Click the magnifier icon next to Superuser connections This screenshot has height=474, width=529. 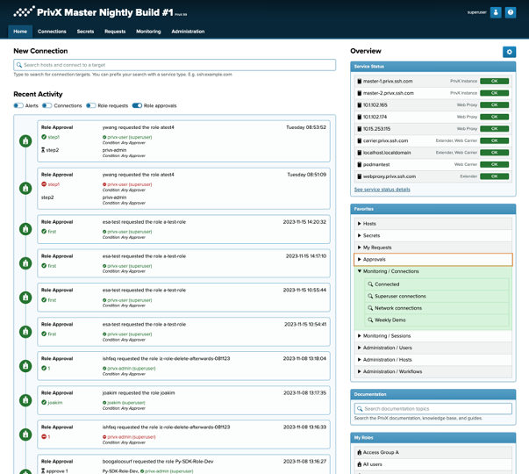pyautogui.click(x=371, y=297)
